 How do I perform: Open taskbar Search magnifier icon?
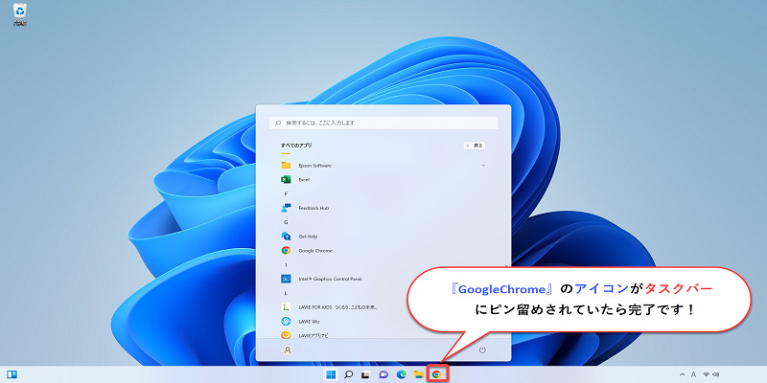coord(348,374)
